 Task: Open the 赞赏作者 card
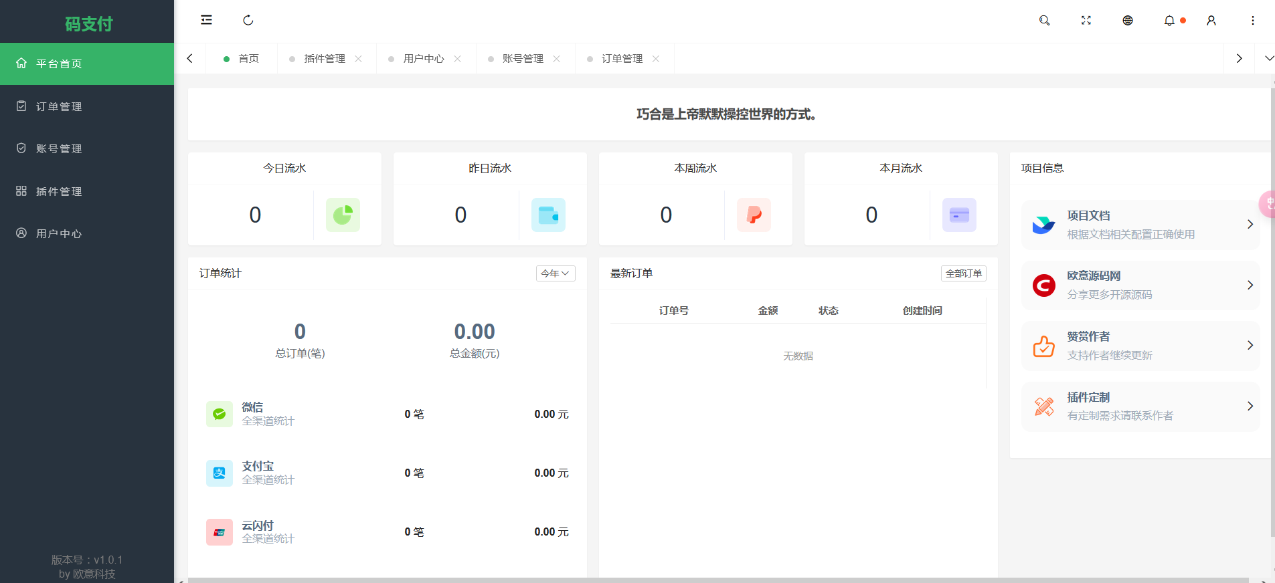[1140, 346]
